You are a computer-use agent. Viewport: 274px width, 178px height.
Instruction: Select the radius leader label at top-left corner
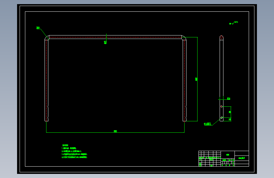[x=38, y=28]
